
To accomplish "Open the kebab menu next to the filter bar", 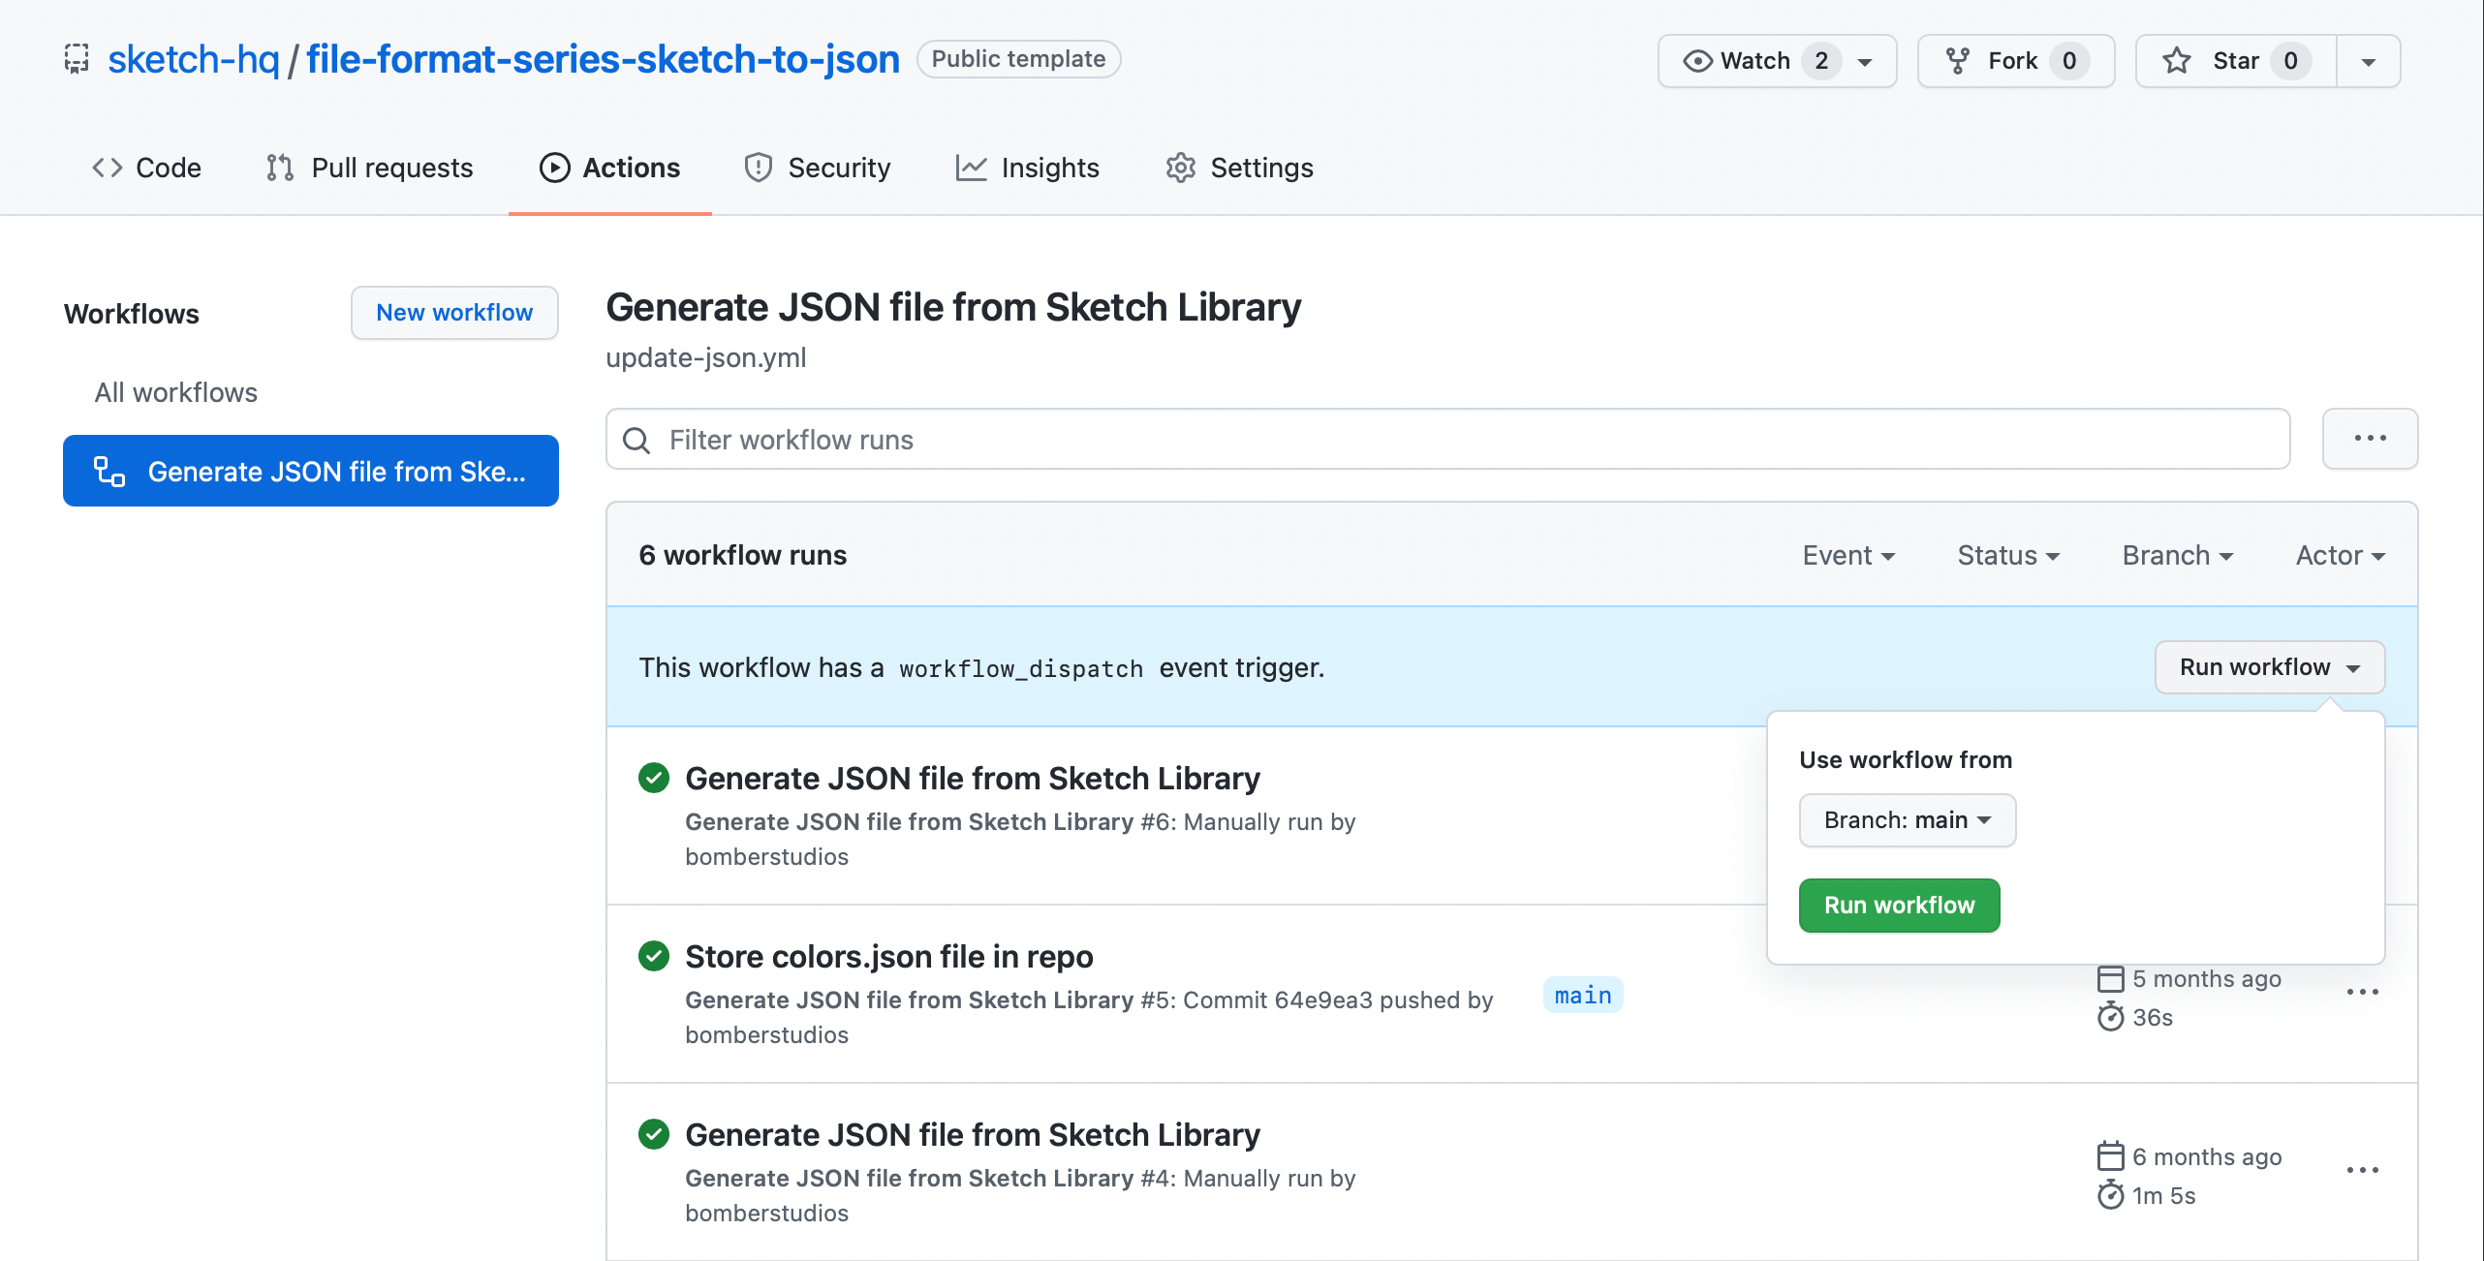I will click(2370, 439).
